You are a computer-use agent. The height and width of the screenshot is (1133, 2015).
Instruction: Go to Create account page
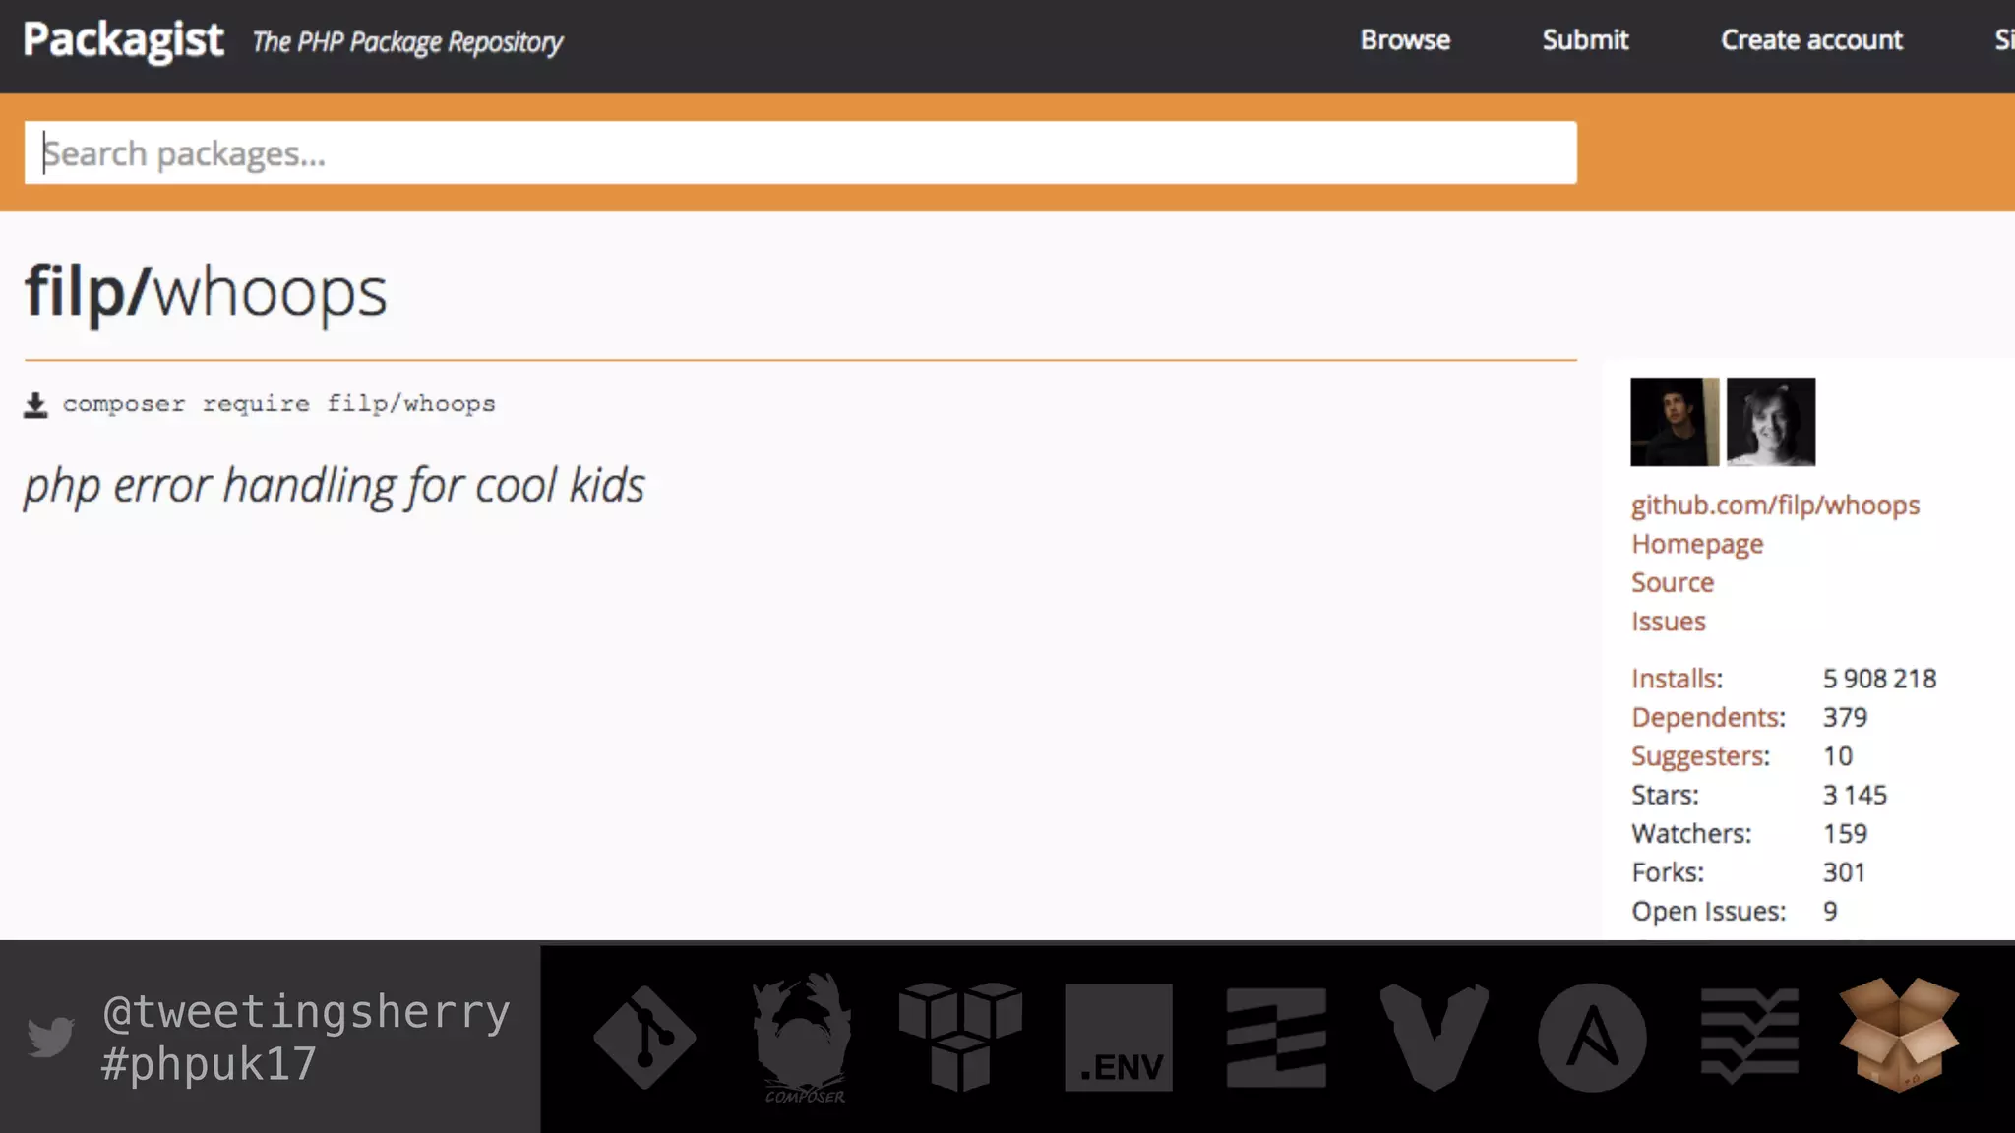tap(1811, 40)
